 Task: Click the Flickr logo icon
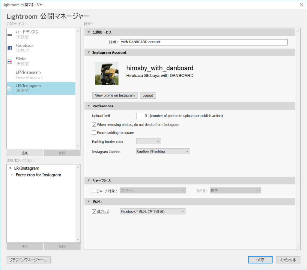tap(10, 62)
